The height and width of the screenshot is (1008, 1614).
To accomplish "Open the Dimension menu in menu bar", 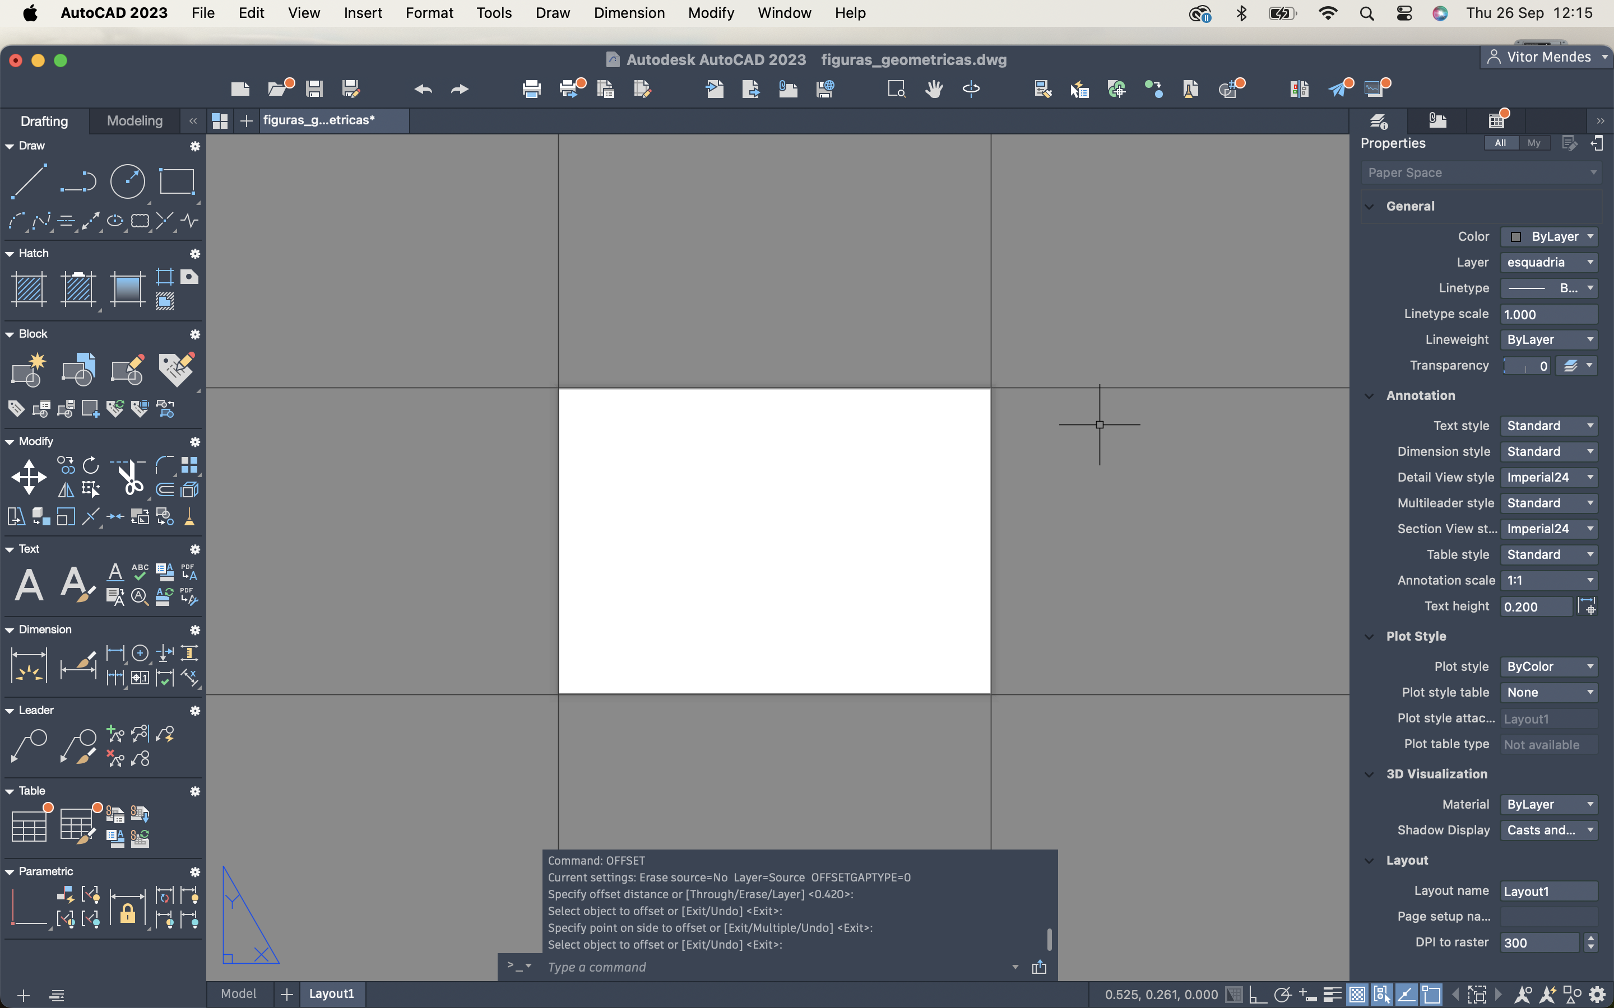I will tap(629, 13).
